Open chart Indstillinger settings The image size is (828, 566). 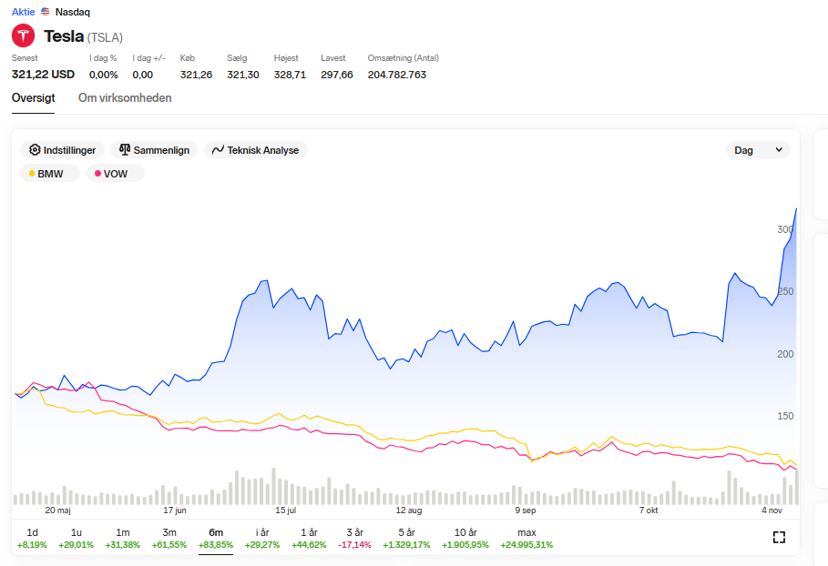coord(62,150)
